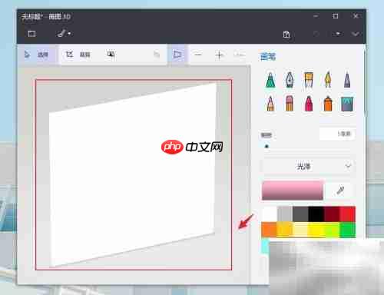Pick the amber gold color swatch
Viewport: 384px width, 295px height.
(x=285, y=230)
